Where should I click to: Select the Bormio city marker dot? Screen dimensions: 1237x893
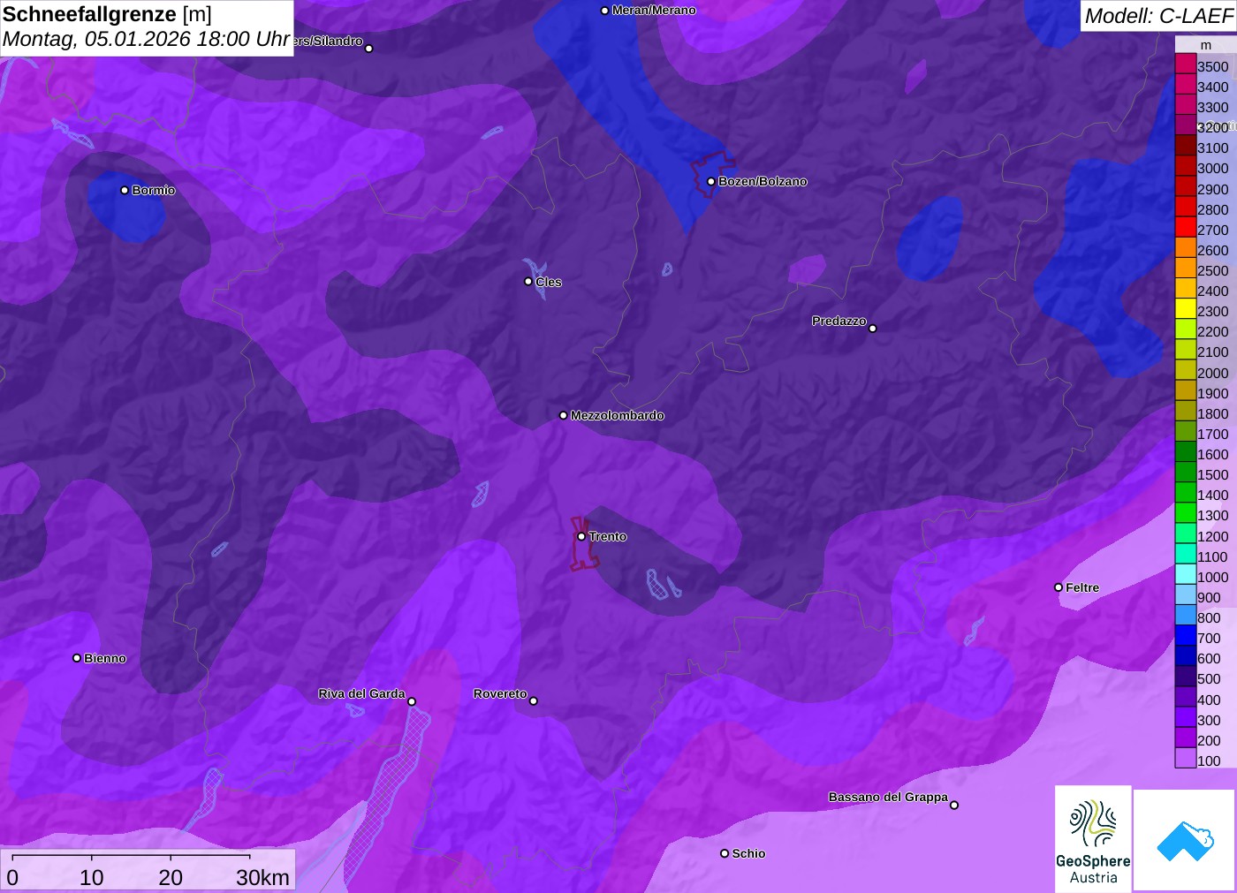tap(125, 190)
